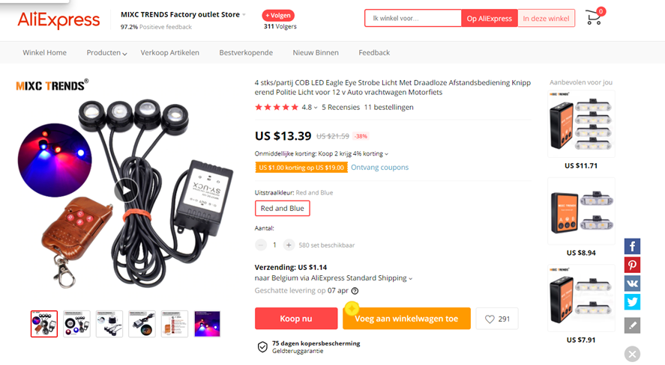Screen dimensions: 665x365
Task: Expand the Producten menu
Action: point(106,53)
